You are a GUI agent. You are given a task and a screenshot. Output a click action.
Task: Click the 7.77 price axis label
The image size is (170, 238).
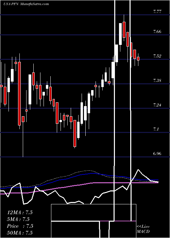(x=157, y=12)
